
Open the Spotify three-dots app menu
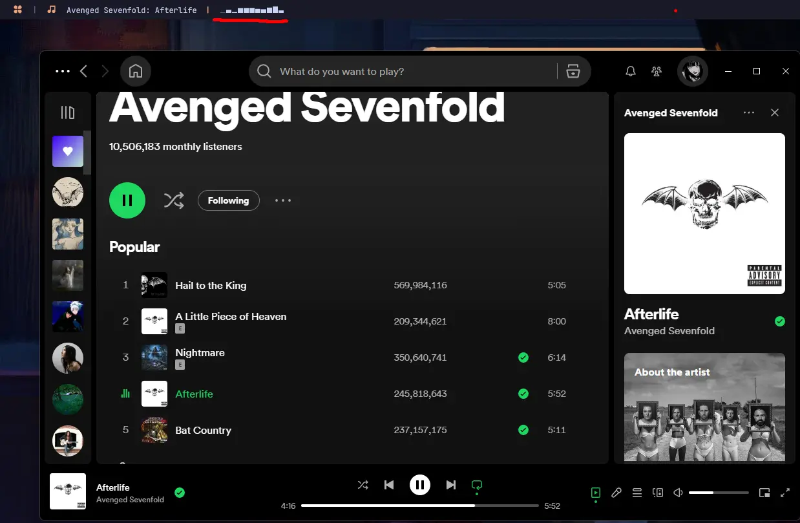(63, 71)
